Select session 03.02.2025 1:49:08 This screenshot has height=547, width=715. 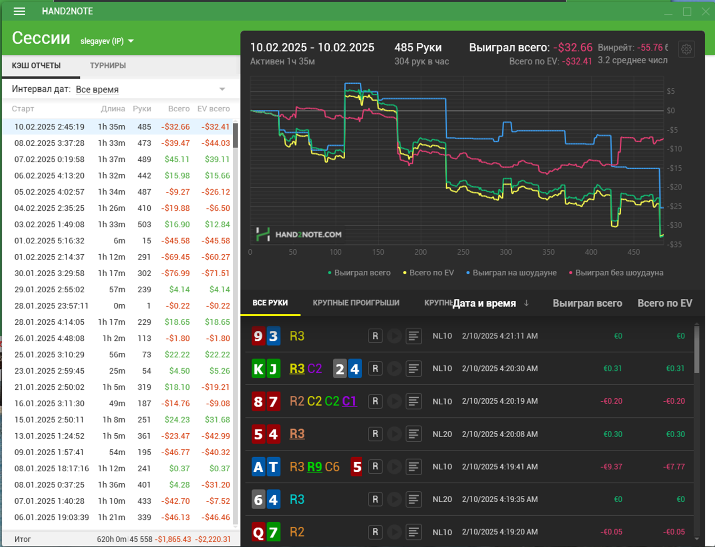tap(117, 225)
